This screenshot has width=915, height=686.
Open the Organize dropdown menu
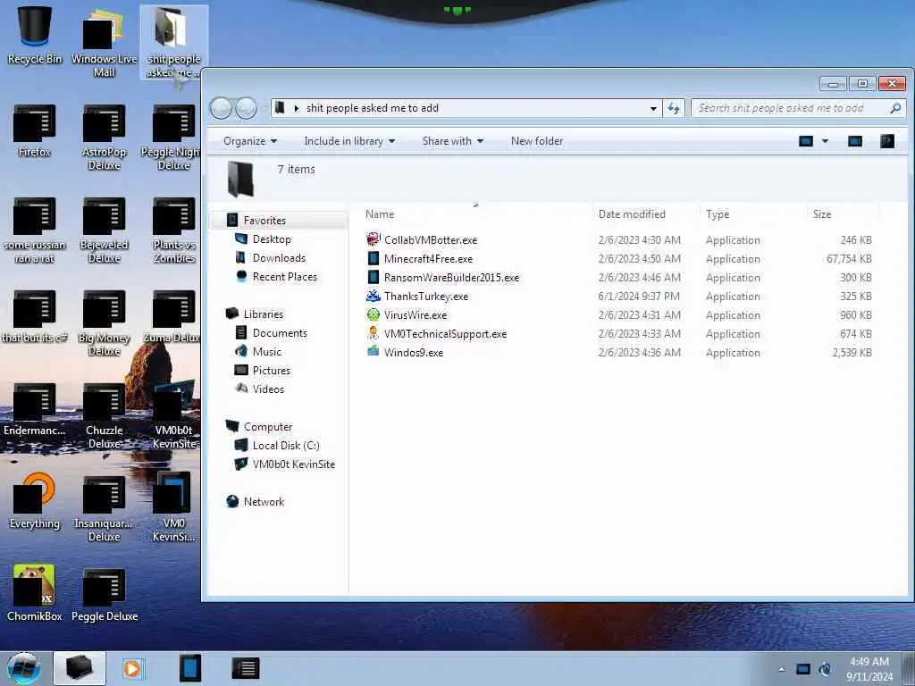250,141
